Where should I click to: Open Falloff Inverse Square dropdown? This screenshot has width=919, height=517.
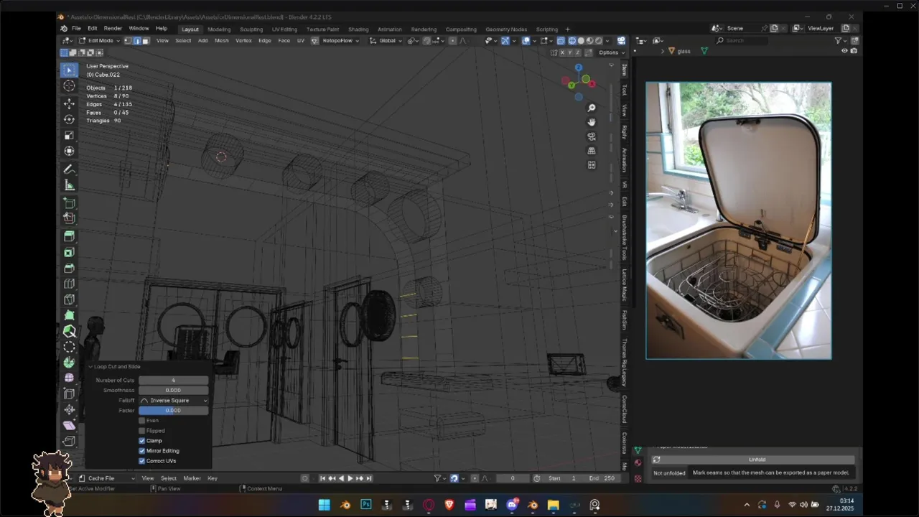coord(174,400)
